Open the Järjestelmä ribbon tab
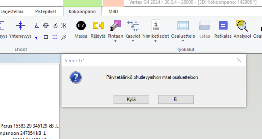Screen dimensions: 262x139 click(x=12, y=12)
